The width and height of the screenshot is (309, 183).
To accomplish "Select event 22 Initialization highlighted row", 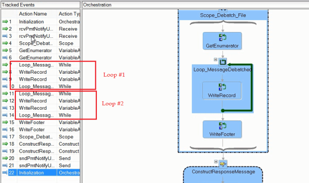I will coord(41,173).
